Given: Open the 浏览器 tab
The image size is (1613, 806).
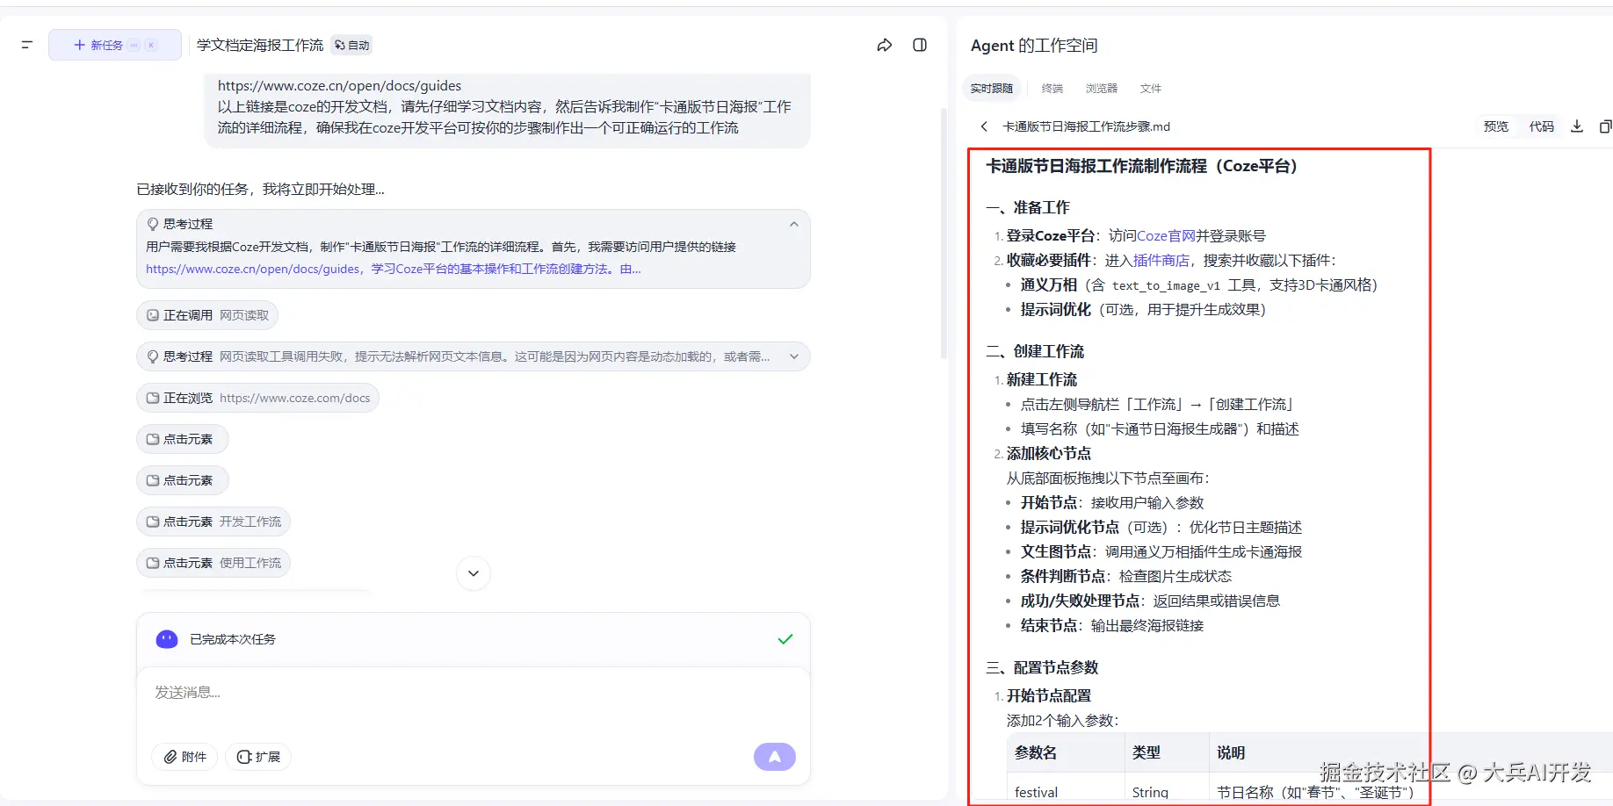Looking at the screenshot, I should [1102, 88].
